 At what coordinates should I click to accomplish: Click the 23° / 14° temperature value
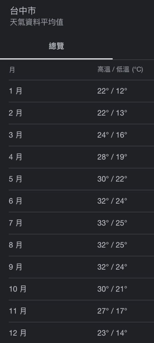[112, 333]
